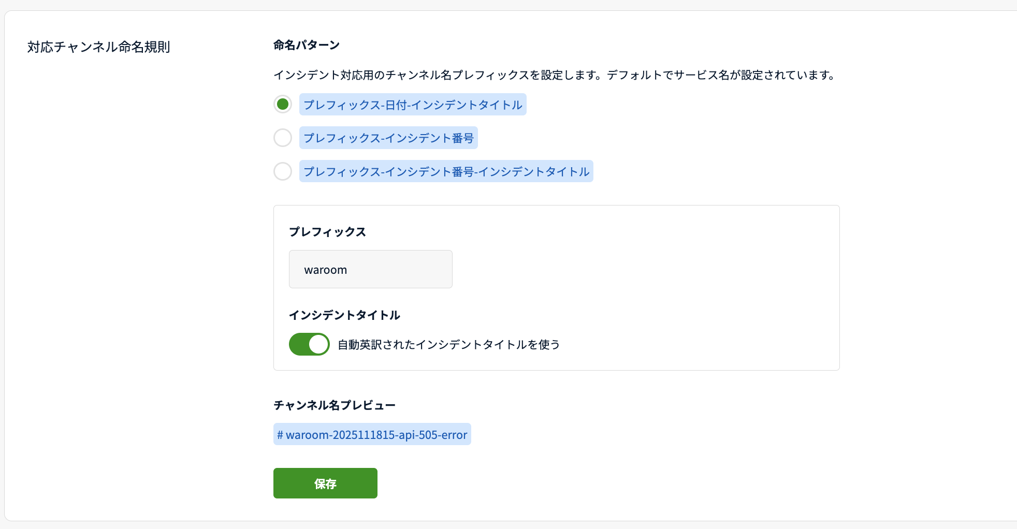Click the プレフィックス field label
1017x529 pixels.
pyautogui.click(x=327, y=232)
